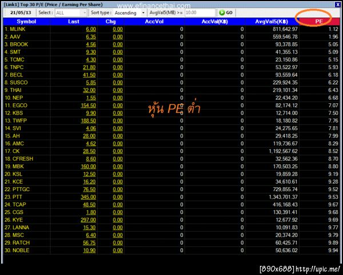Sort by the AvgVal5(K฿) column header
343x275 pixels.
click(x=272, y=21)
